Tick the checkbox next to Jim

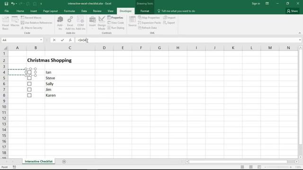tap(29, 90)
